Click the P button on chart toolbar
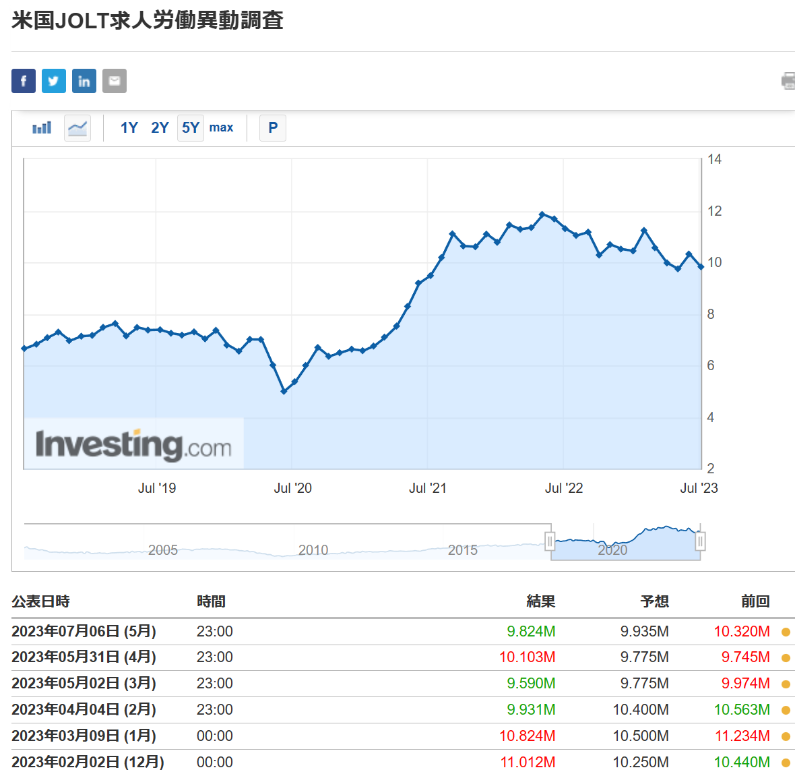The image size is (795, 774). coord(273,127)
